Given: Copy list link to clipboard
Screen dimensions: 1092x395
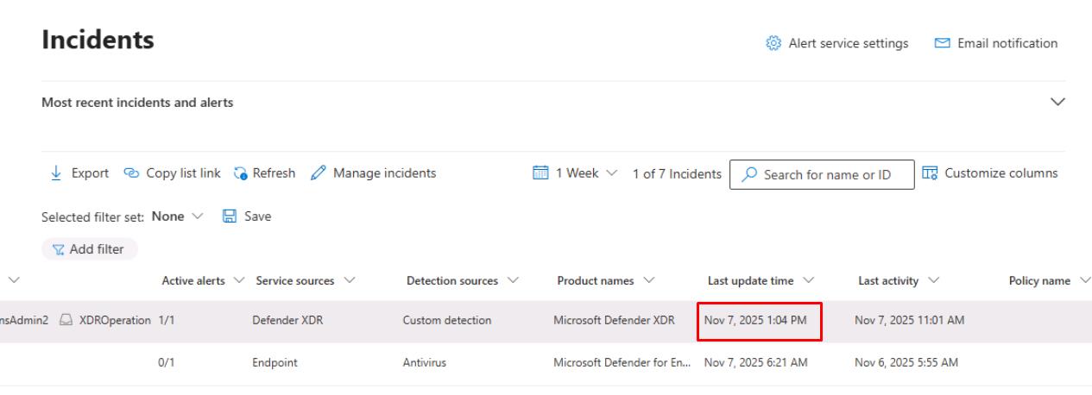Looking at the screenshot, I should click(172, 173).
